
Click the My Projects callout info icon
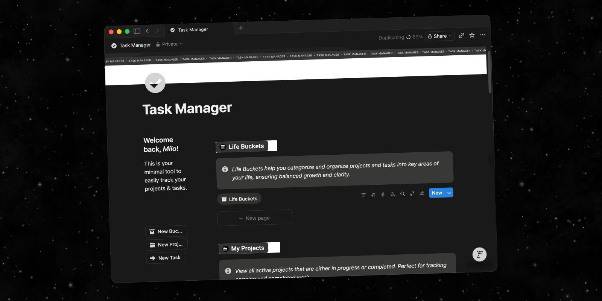[228, 271]
